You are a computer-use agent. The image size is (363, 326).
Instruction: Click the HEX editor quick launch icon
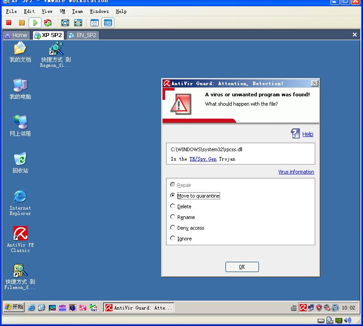pyautogui.click(x=63, y=308)
